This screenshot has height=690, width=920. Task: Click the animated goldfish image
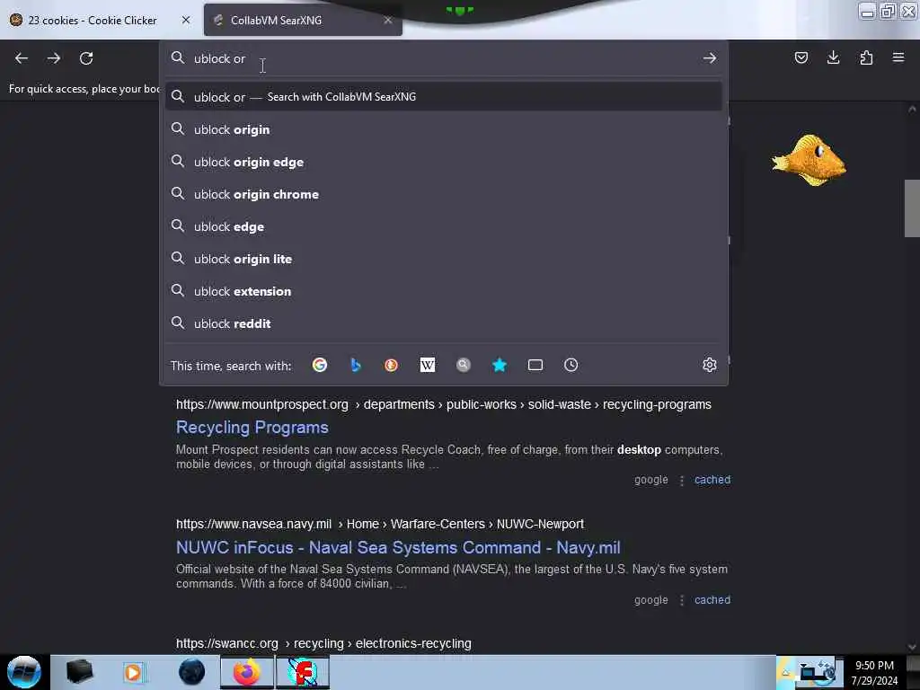click(x=809, y=160)
